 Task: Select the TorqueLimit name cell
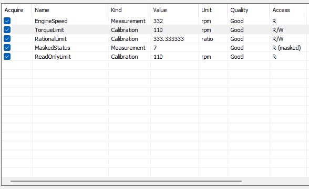(49, 30)
